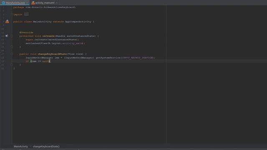Open the activity_main.xml tab
This screenshot has height=150, width=267.
pyautogui.click(x=45, y=3)
